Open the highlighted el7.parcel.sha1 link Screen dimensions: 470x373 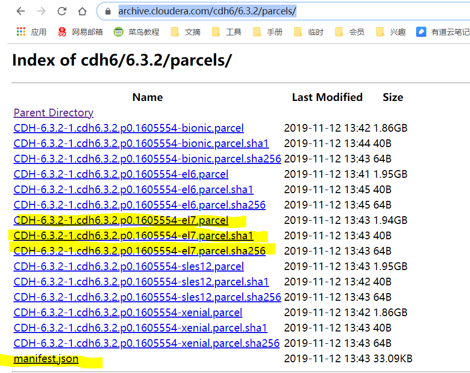(133, 236)
